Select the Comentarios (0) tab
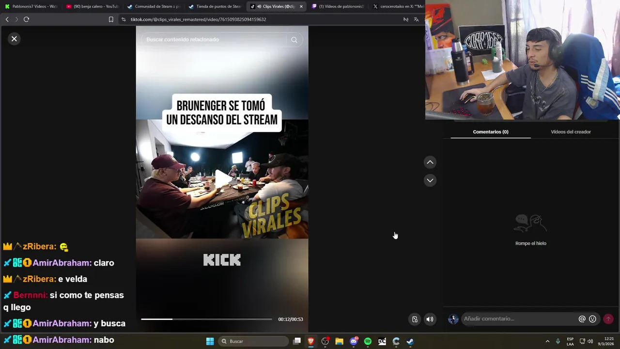The image size is (620, 349). 491,132
